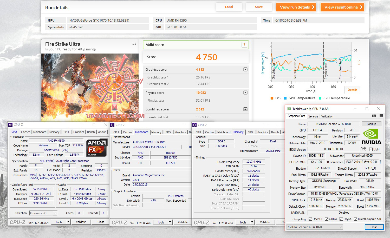Click the overall score value 4 750
The height and width of the screenshot is (238, 390).
pos(206,57)
